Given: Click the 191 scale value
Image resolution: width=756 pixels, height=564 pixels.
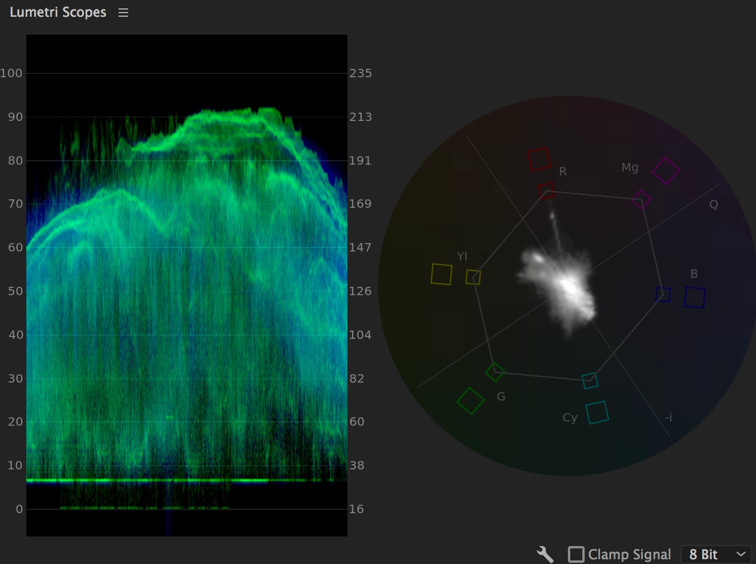Looking at the screenshot, I should (361, 160).
